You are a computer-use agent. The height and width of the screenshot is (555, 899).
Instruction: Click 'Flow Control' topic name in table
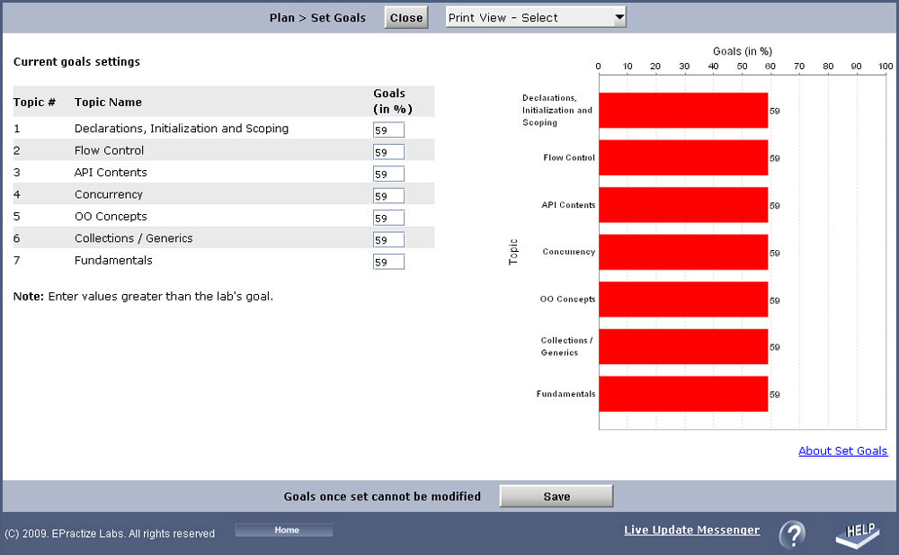click(x=109, y=150)
